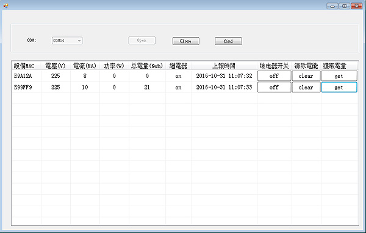Click the 上報時間 column header

(x=224, y=66)
